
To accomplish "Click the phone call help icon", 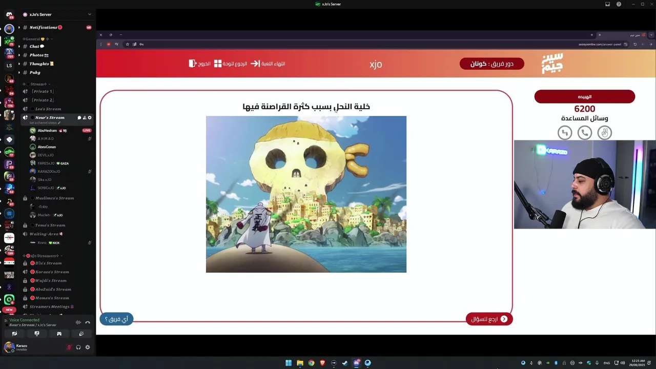I will pyautogui.click(x=584, y=133).
